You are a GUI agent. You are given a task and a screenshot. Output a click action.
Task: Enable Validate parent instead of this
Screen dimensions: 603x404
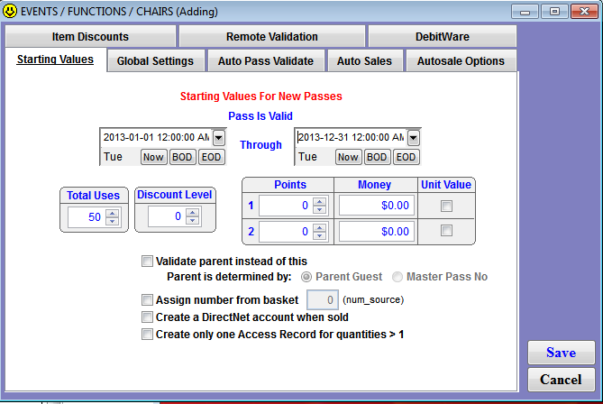coord(147,262)
